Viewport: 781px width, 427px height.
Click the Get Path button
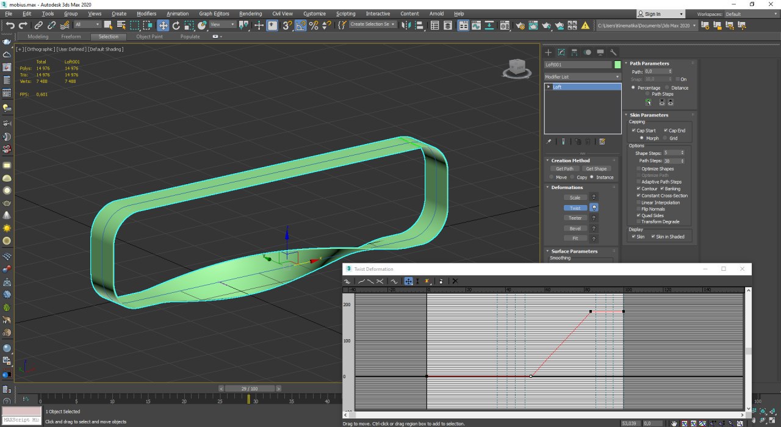tap(564, 169)
